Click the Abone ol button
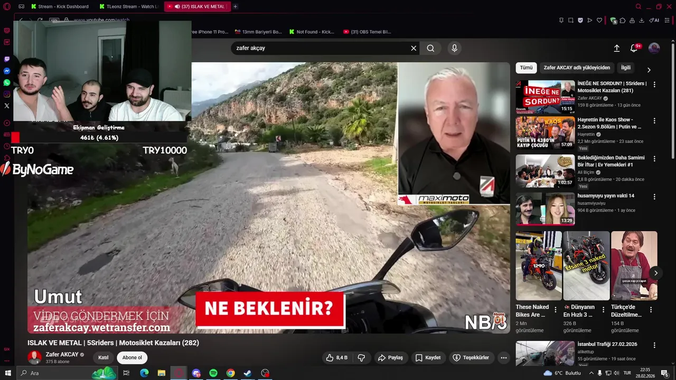676x380 pixels. (x=132, y=358)
